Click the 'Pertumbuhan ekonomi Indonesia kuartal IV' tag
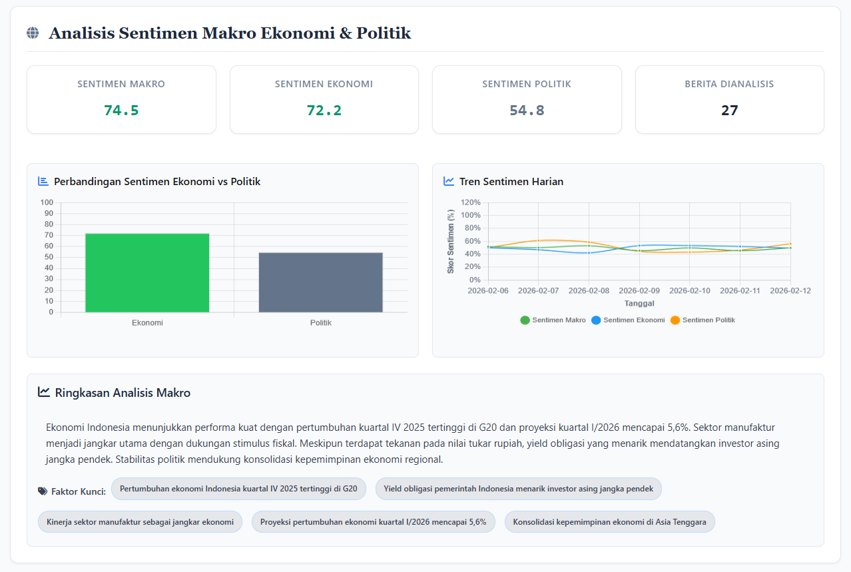The height and width of the screenshot is (572, 851). 238,489
